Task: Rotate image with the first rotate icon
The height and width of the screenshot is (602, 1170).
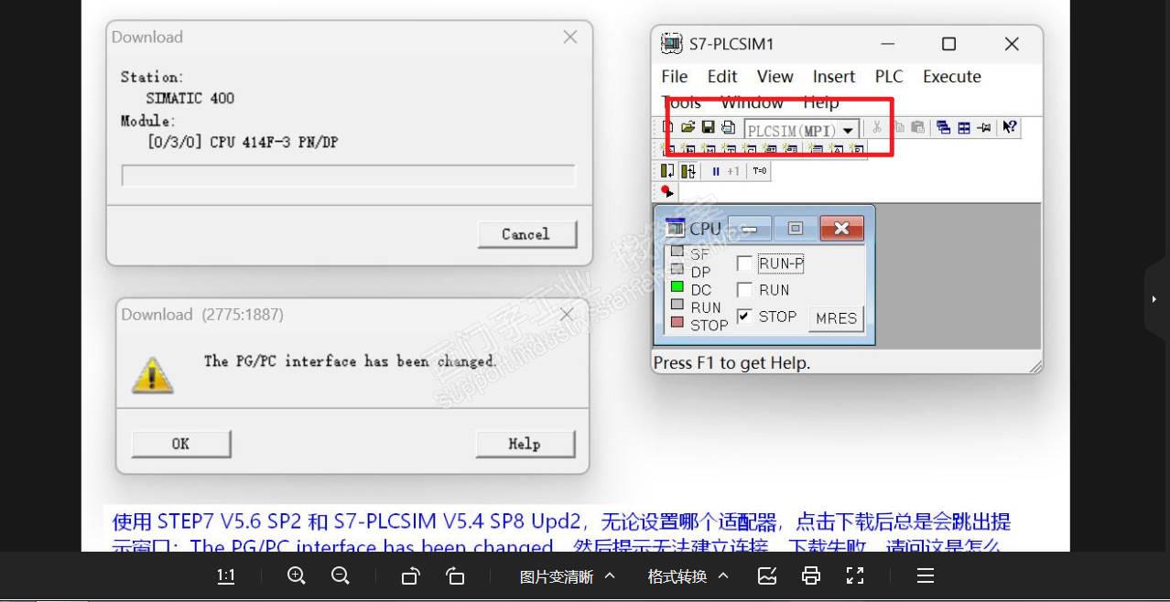Action: pyautogui.click(x=410, y=576)
